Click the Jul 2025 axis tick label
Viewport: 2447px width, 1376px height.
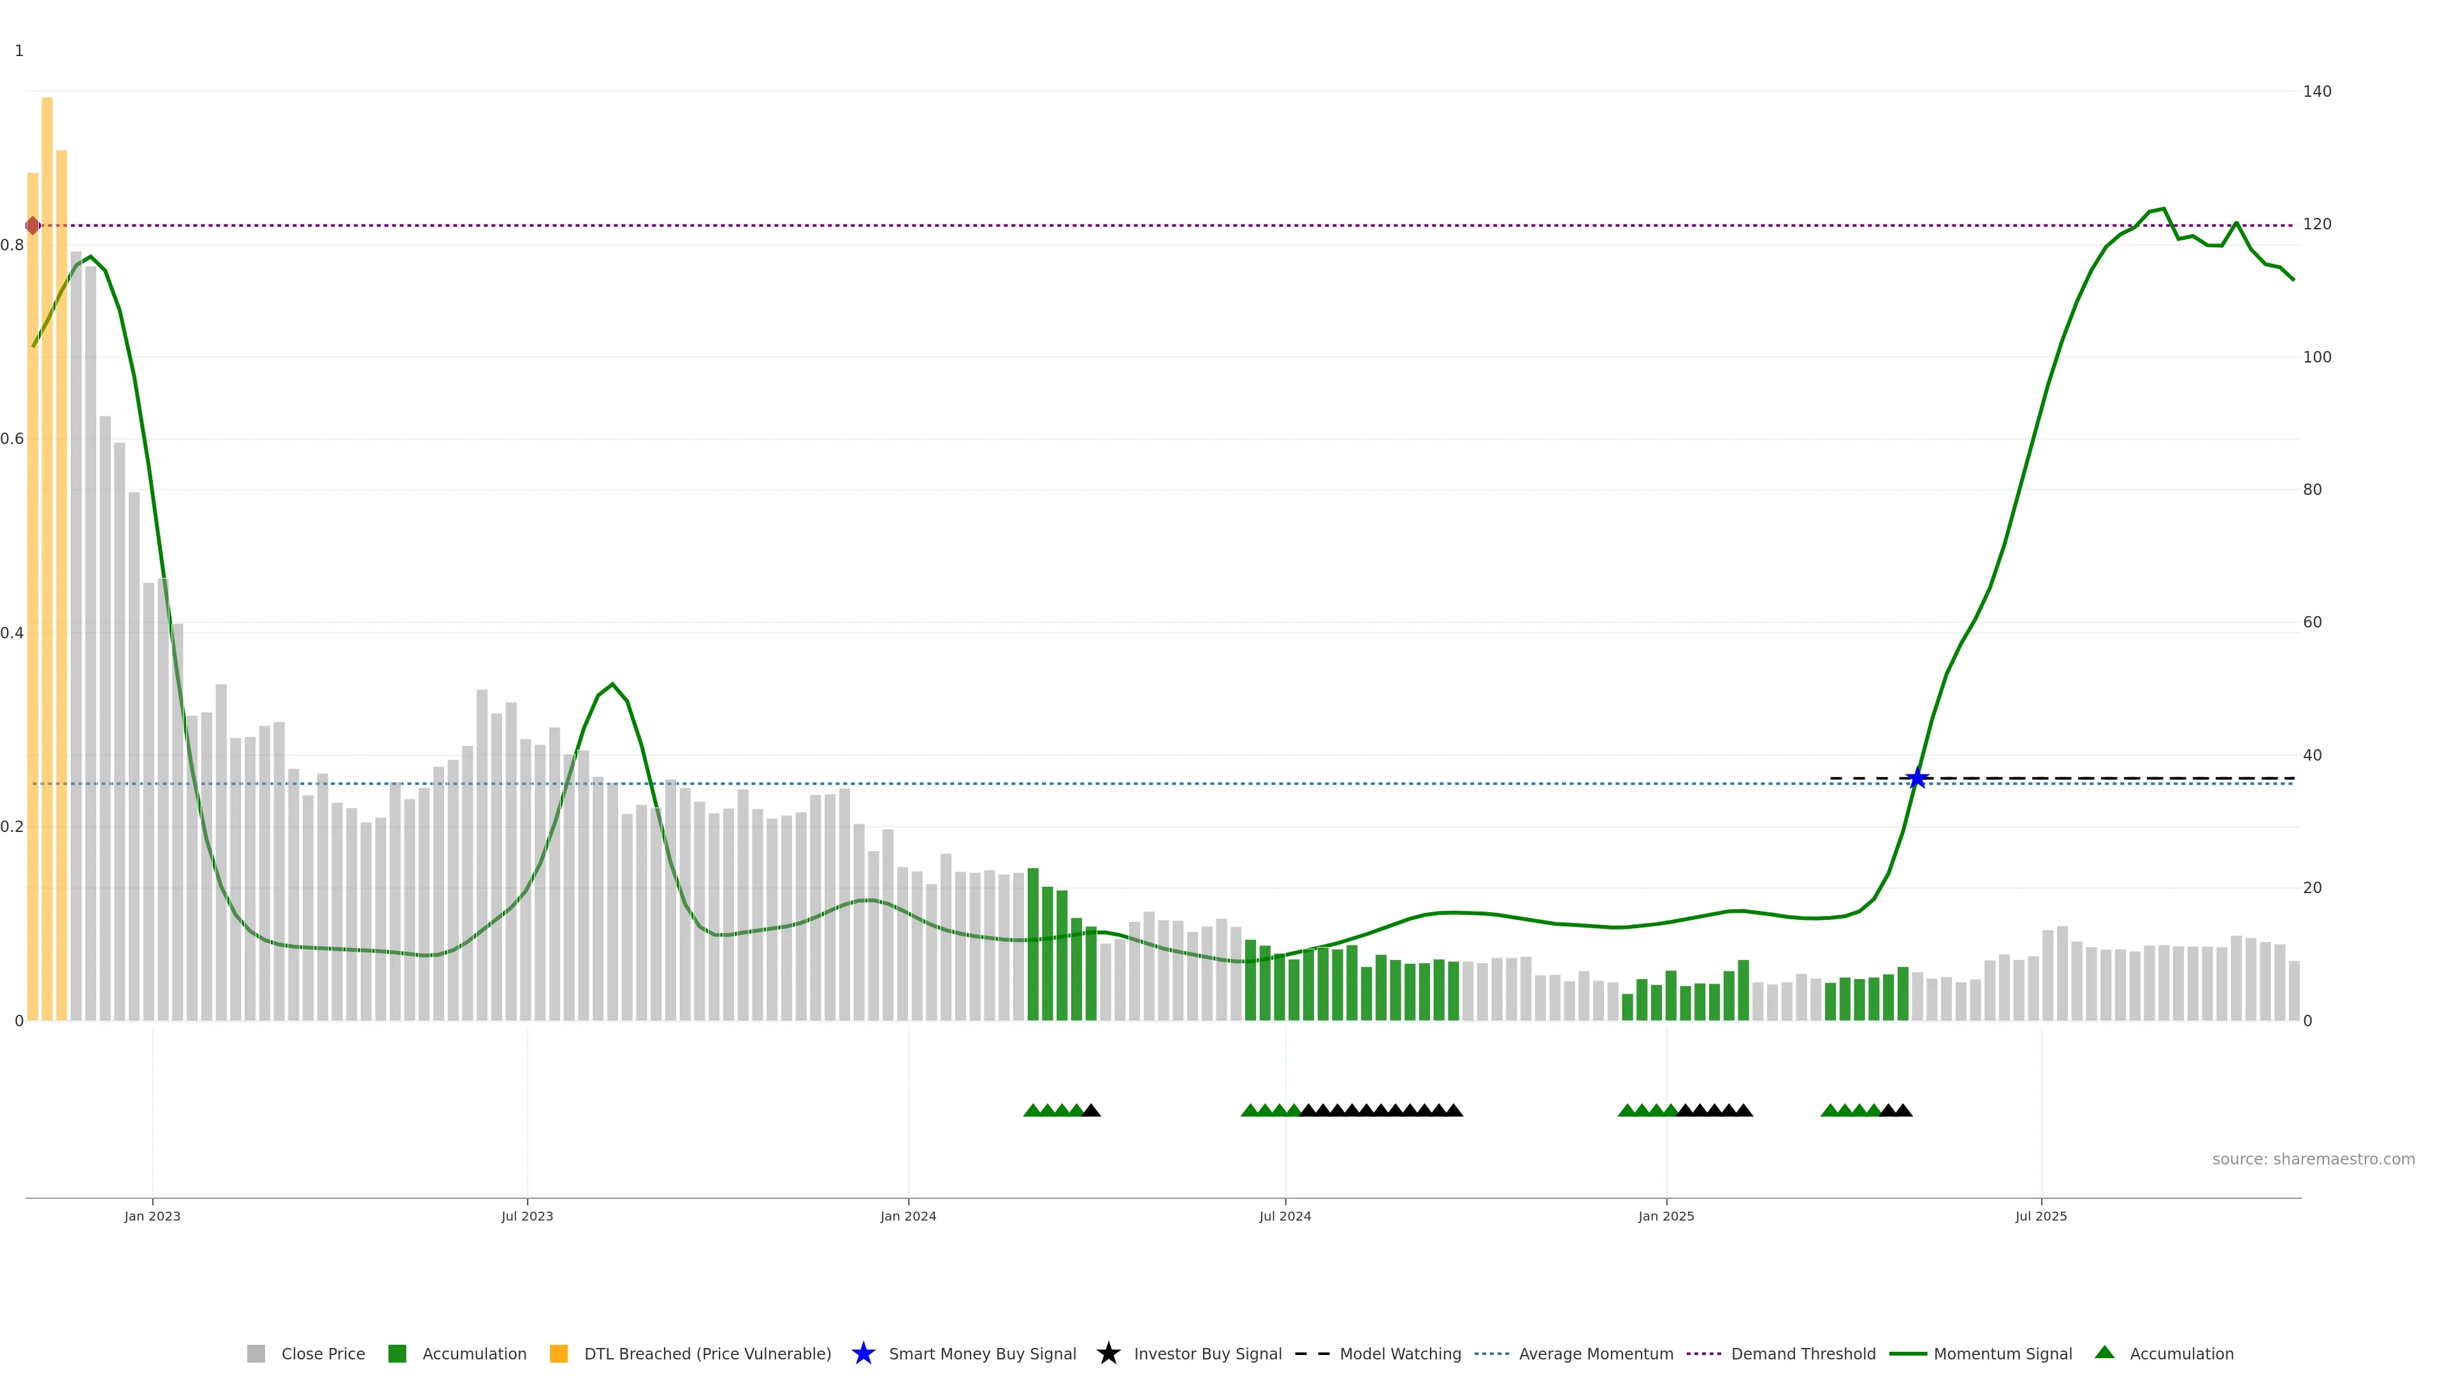click(2040, 1217)
